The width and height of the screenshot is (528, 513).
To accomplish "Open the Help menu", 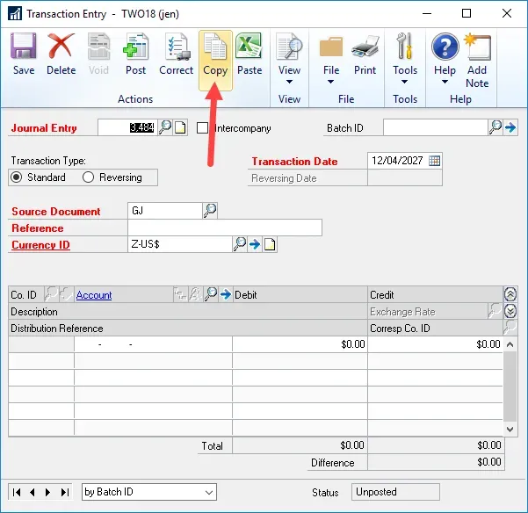I will (x=445, y=83).
